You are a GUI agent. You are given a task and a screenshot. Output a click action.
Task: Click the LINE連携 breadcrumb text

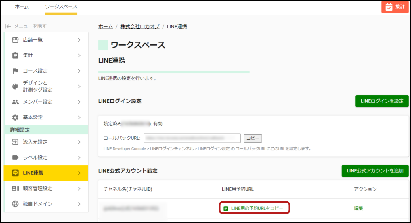click(x=177, y=27)
